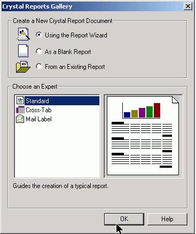196x234 pixels.
Task: Click the report preview thumbnail
Action: [143, 136]
